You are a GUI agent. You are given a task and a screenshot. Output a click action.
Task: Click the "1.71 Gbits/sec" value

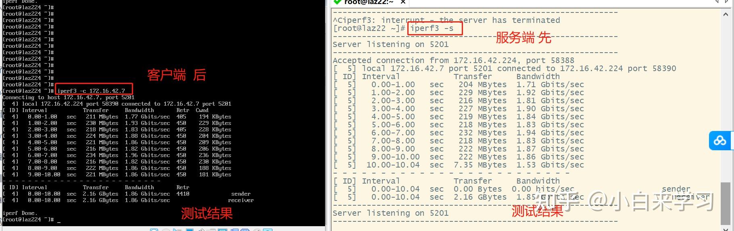pyautogui.click(x=550, y=85)
